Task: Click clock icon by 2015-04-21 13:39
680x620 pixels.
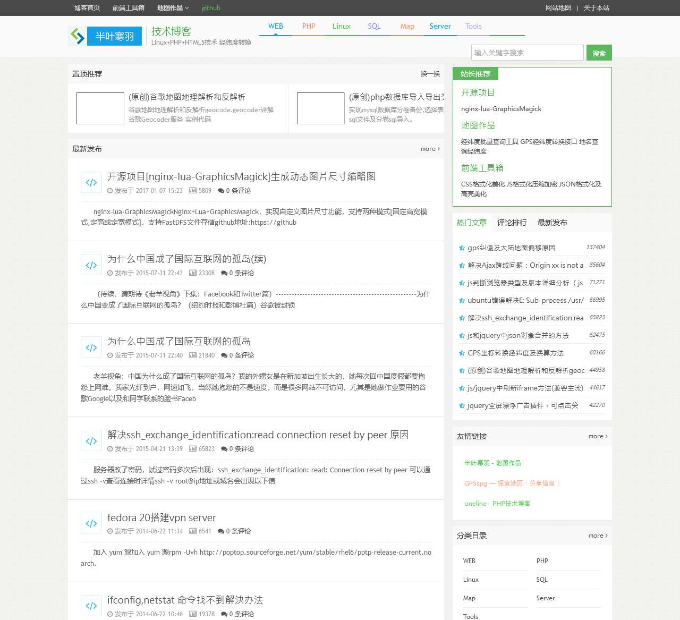Action: (x=110, y=449)
